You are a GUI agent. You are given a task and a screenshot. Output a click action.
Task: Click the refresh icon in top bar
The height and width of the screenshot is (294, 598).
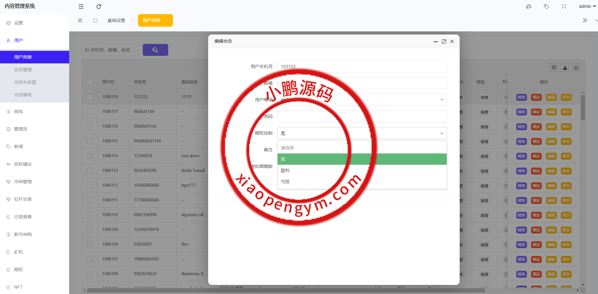[x=99, y=7]
